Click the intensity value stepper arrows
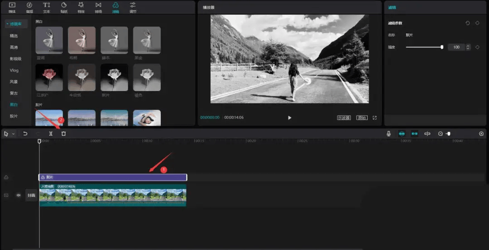The image size is (489, 250). 467,47
